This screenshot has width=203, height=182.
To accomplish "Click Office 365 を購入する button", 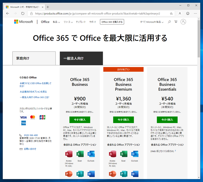I will click(x=112, y=22).
